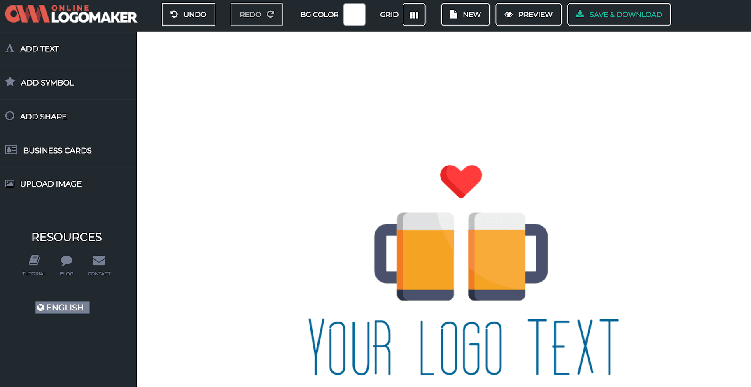Image resolution: width=751 pixels, height=387 pixels.
Task: Start a New logo project
Action: tap(465, 14)
